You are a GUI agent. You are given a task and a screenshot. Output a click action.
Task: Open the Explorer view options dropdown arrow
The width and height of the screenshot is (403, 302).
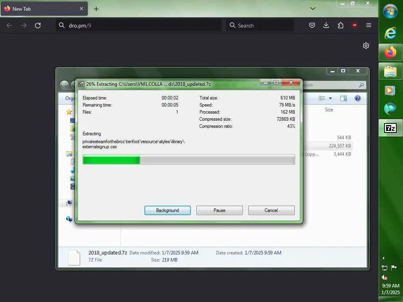(330, 98)
